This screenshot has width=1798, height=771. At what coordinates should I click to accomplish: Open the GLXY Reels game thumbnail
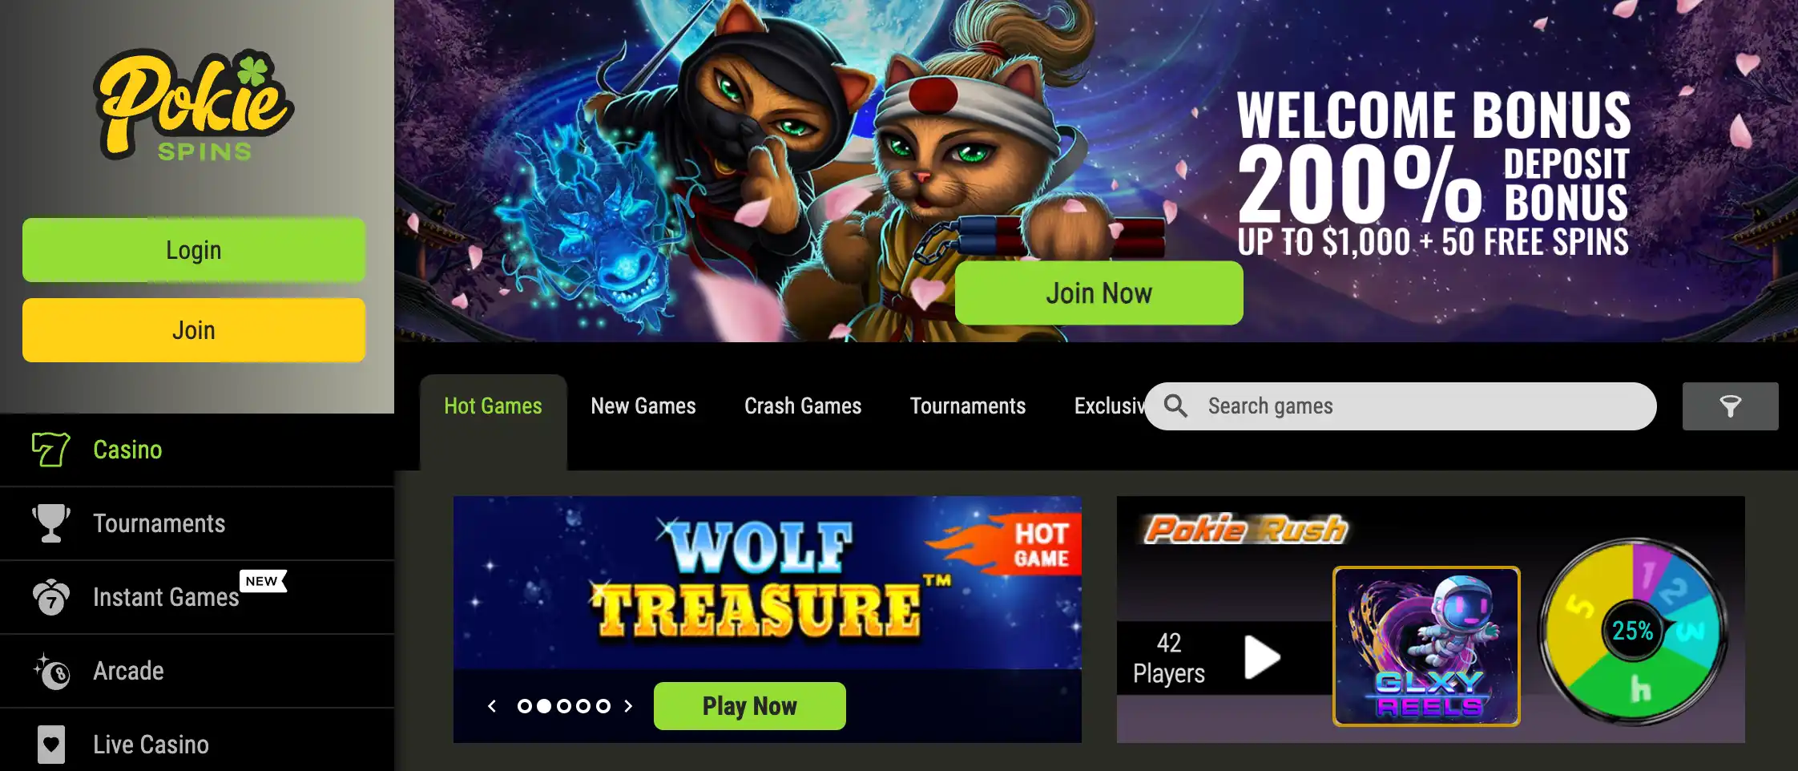(x=1426, y=646)
